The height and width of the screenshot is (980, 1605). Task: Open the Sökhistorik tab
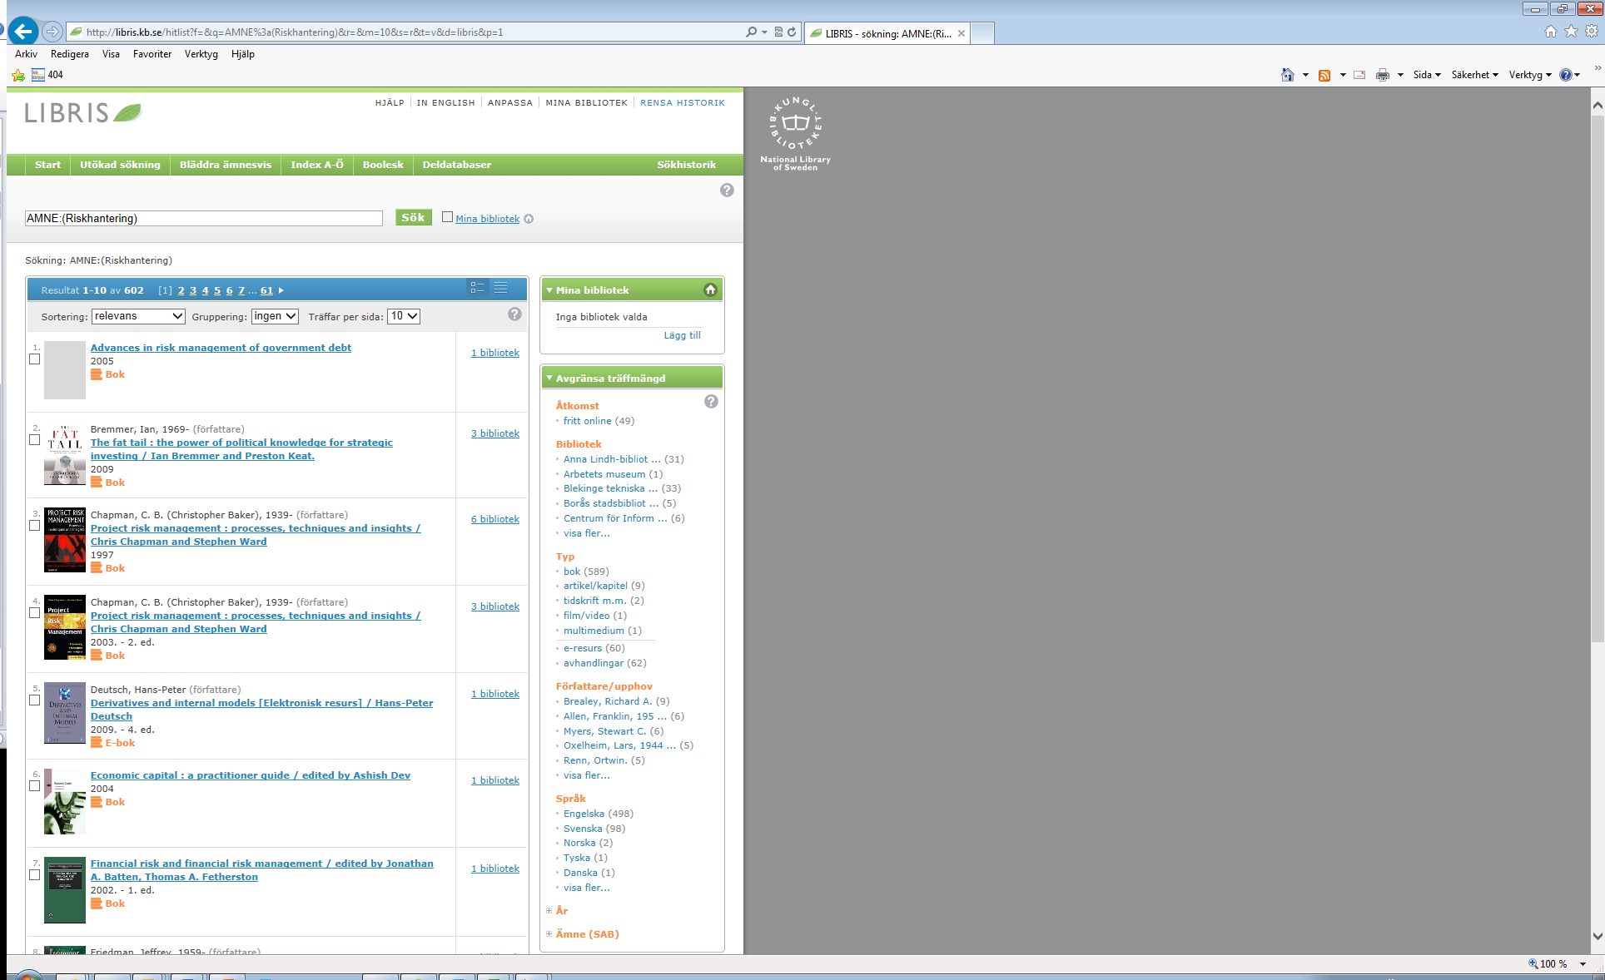(x=686, y=165)
